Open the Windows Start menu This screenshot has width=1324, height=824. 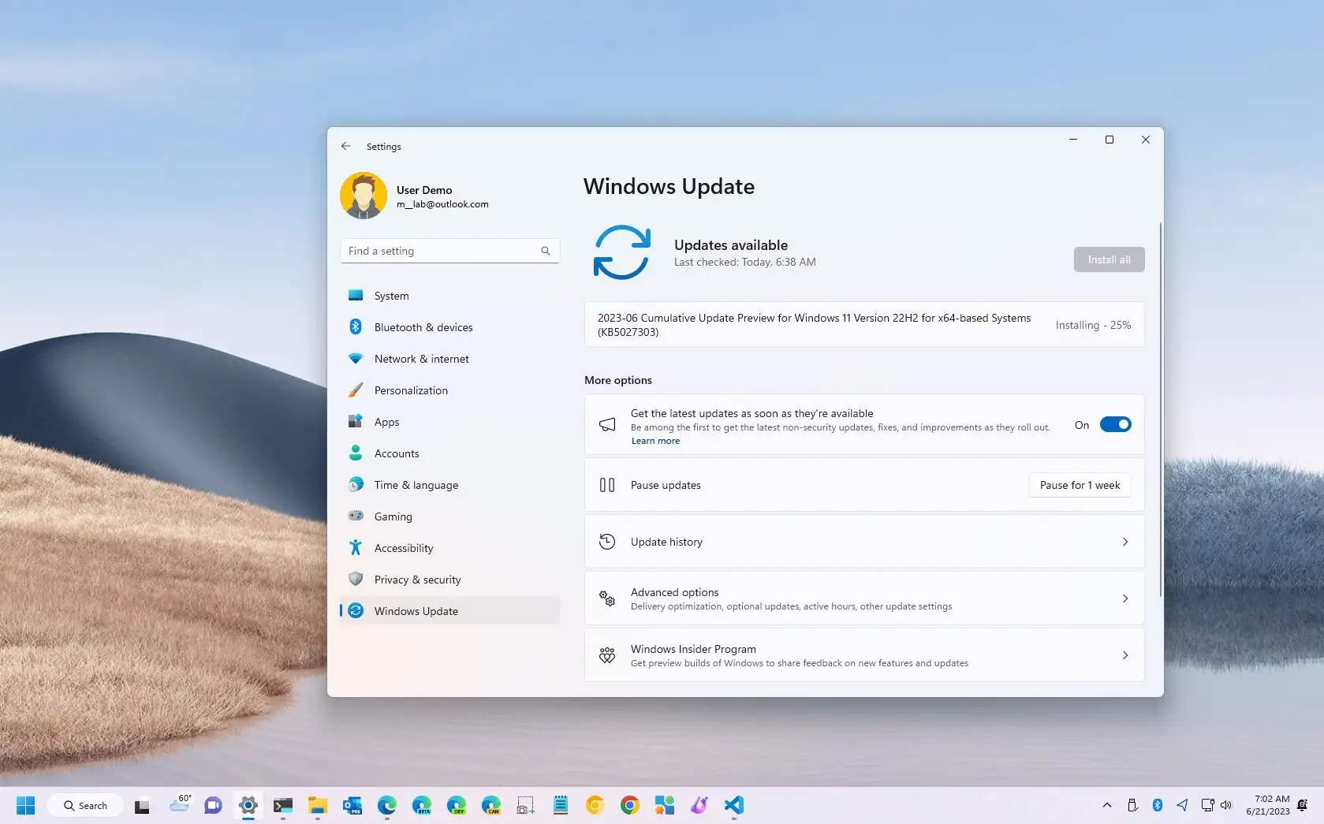[x=25, y=805]
